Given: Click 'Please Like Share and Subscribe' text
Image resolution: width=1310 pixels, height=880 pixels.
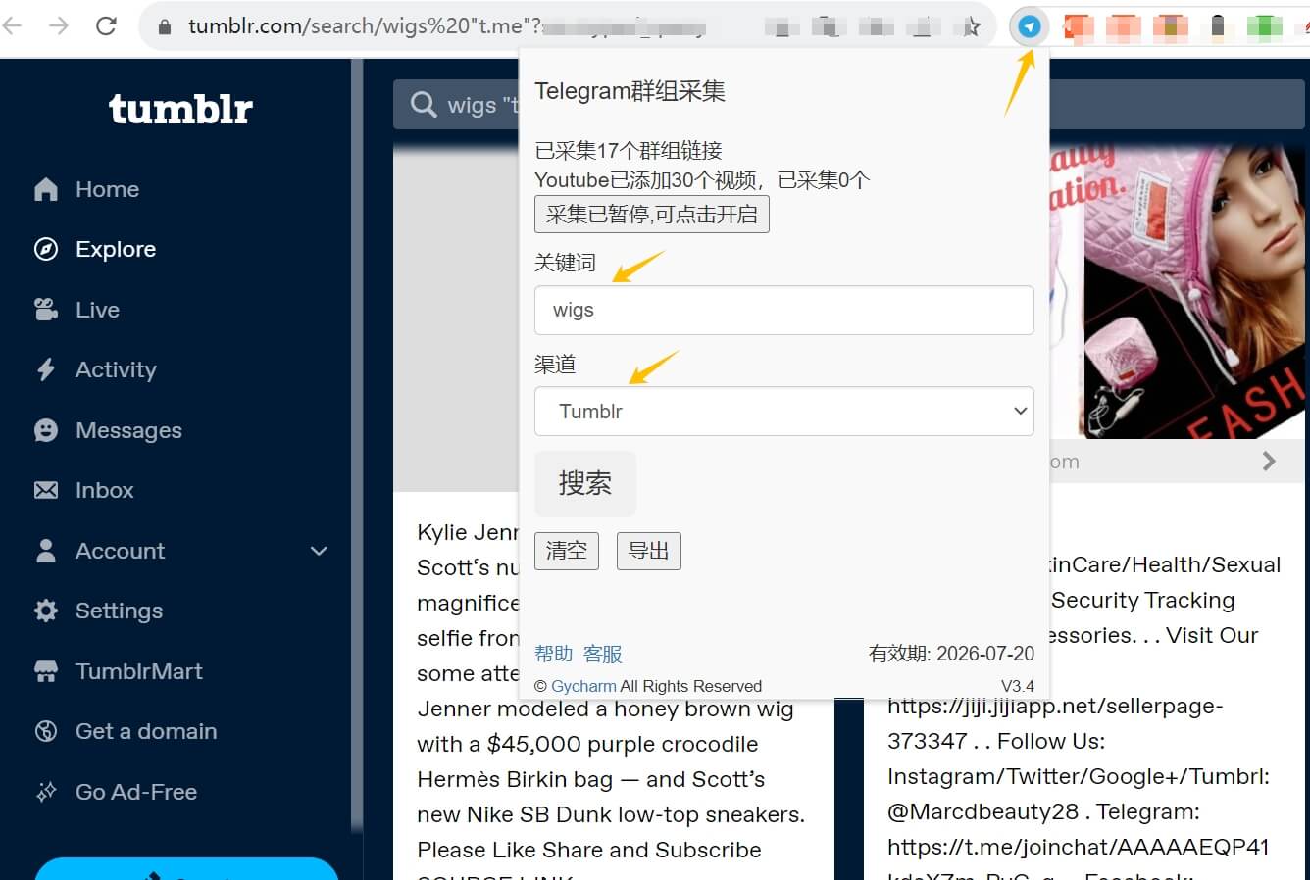Looking at the screenshot, I should 589,850.
